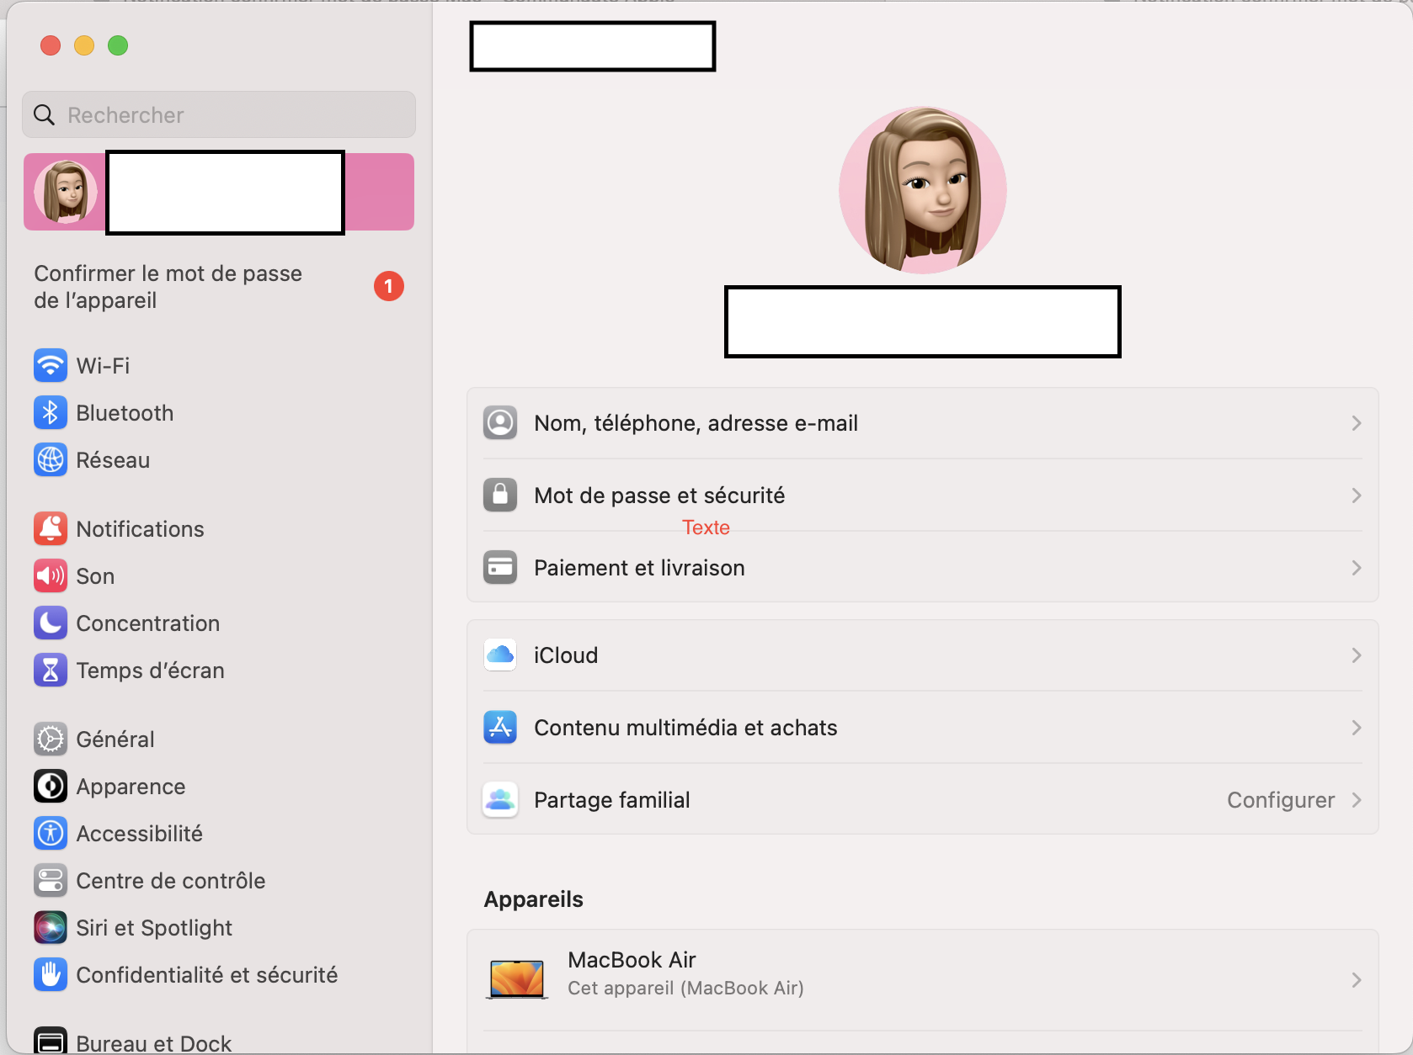Click the Général sidebar label
The image size is (1413, 1055).
(x=115, y=739)
